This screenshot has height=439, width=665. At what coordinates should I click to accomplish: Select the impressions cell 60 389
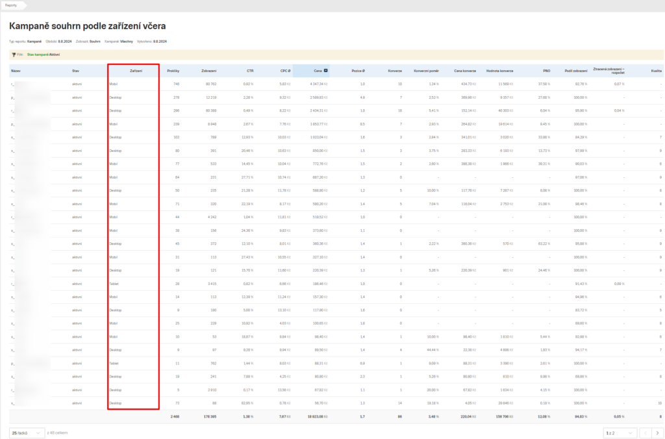click(x=211, y=110)
